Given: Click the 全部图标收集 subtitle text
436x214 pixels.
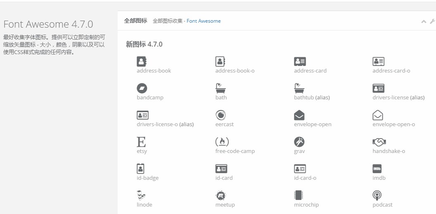Looking at the screenshot, I should [167, 21].
